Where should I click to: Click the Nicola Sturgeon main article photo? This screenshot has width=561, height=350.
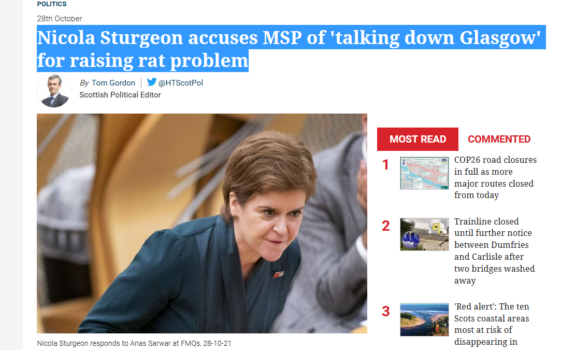[202, 223]
